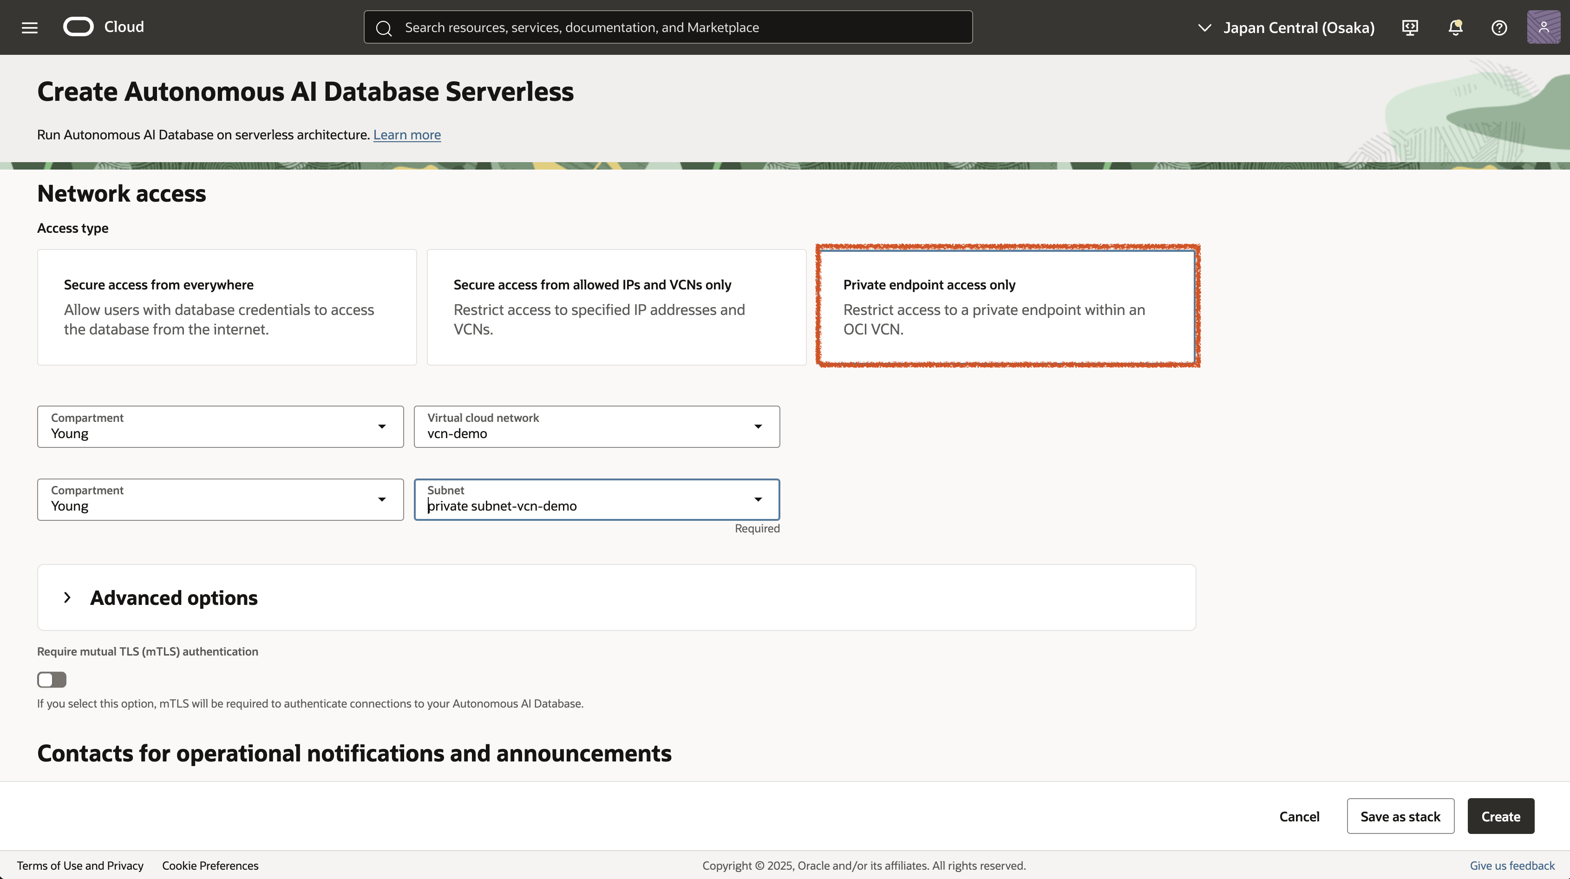1570x879 pixels.
Task: Click Save as stack
Action: click(1400, 816)
